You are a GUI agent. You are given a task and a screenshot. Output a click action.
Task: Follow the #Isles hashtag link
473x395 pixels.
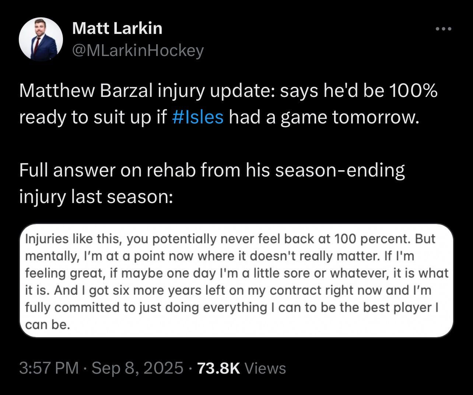(198, 117)
